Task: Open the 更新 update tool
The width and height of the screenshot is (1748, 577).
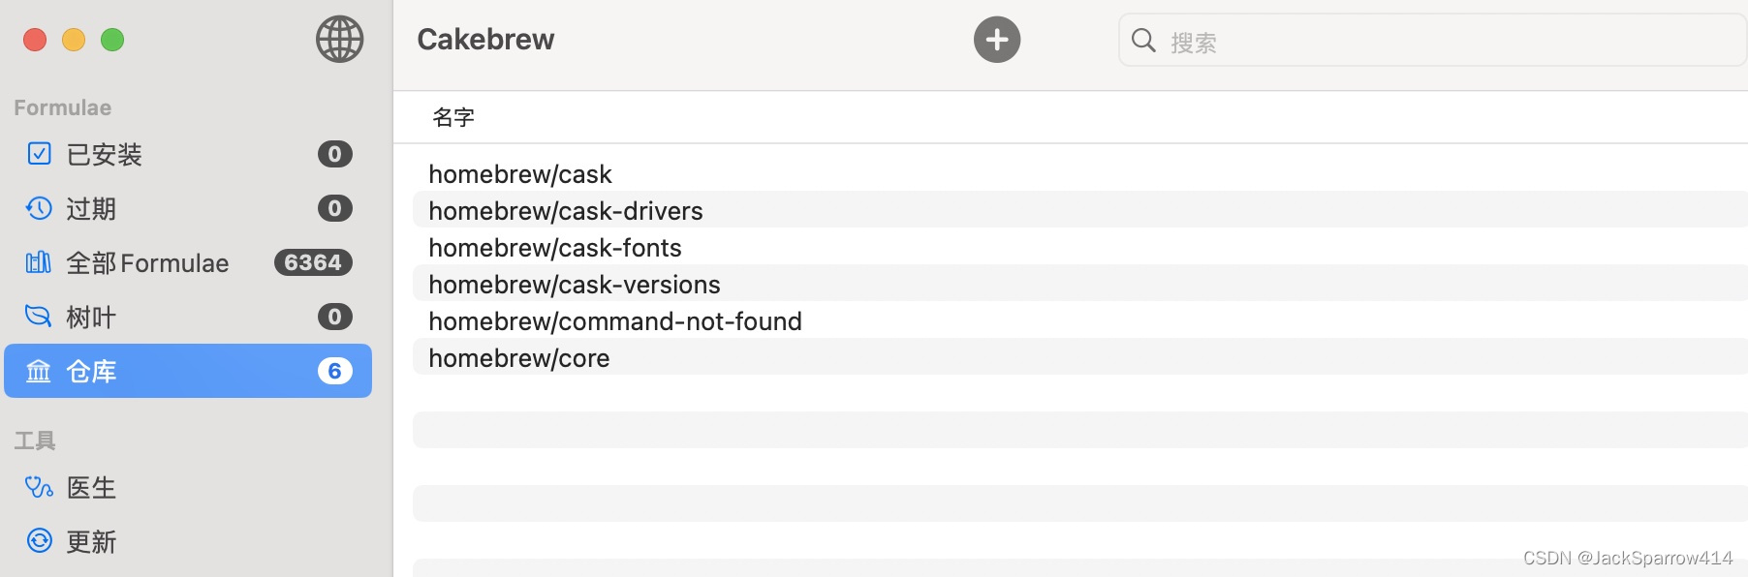Action: (91, 542)
